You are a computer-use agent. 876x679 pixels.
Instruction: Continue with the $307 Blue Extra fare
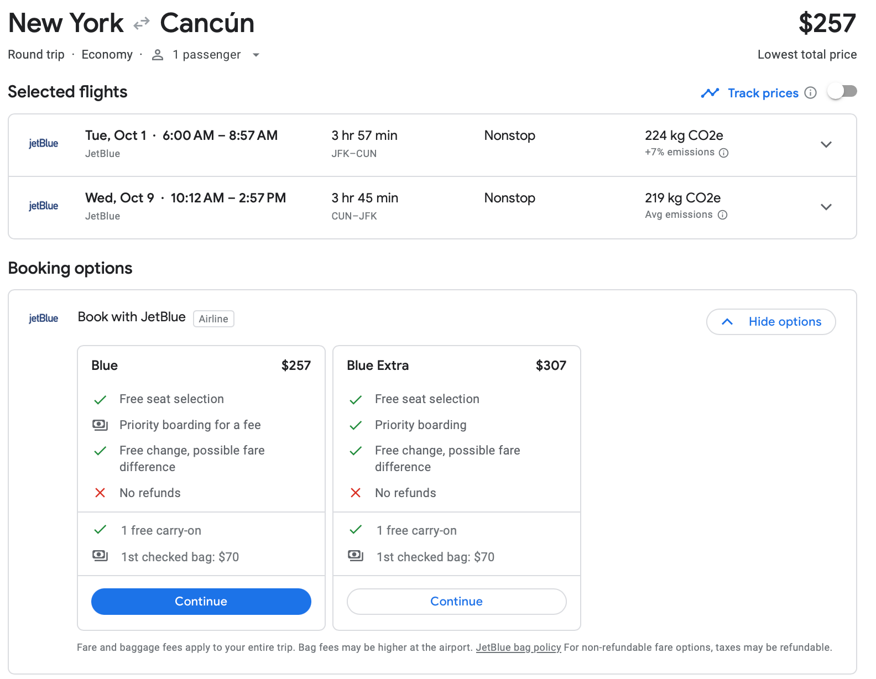point(456,602)
